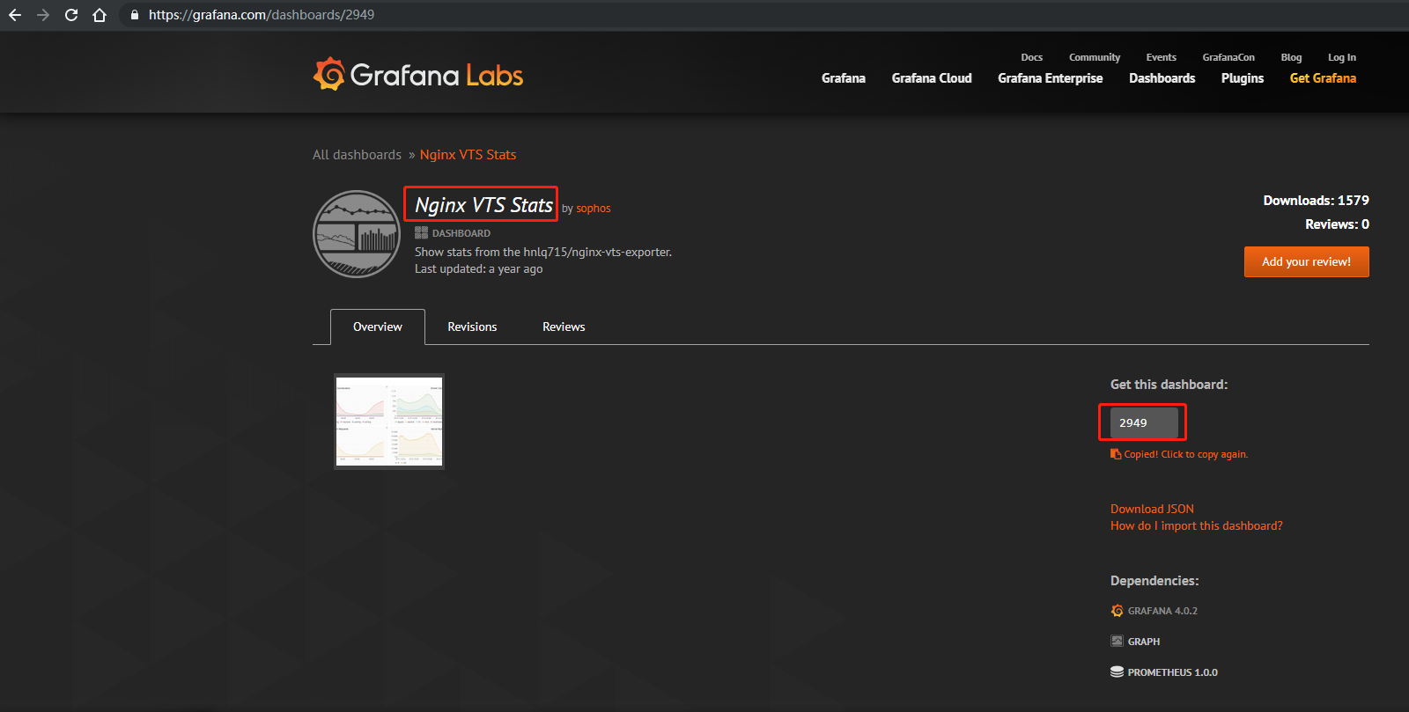The image size is (1409, 712).
Task: Enlarge the dashboard screenshot thumbnail
Action: 389,422
